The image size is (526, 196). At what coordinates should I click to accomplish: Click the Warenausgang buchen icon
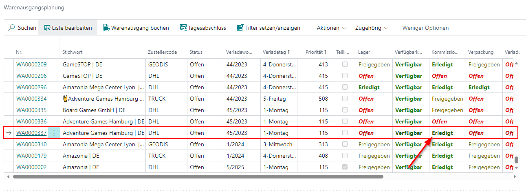[x=106, y=28]
